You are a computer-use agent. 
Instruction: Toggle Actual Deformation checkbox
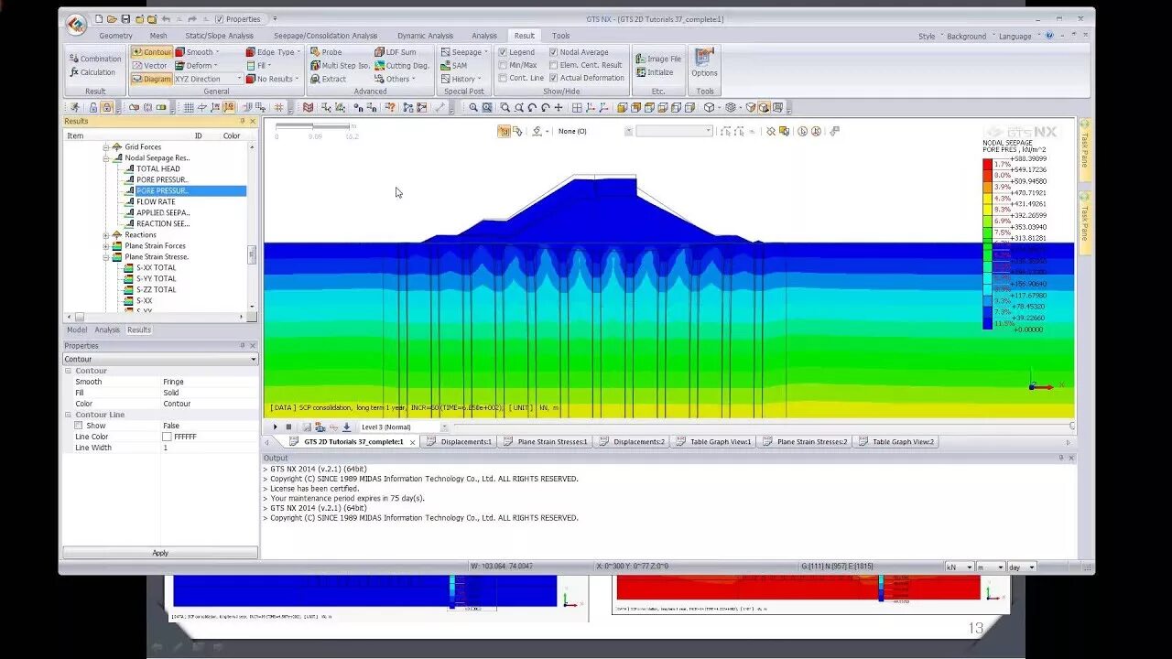[x=553, y=78]
